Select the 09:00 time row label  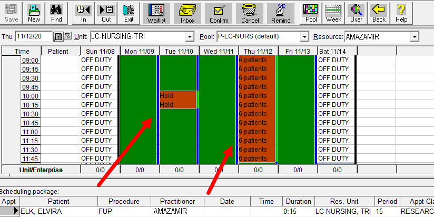pos(31,60)
